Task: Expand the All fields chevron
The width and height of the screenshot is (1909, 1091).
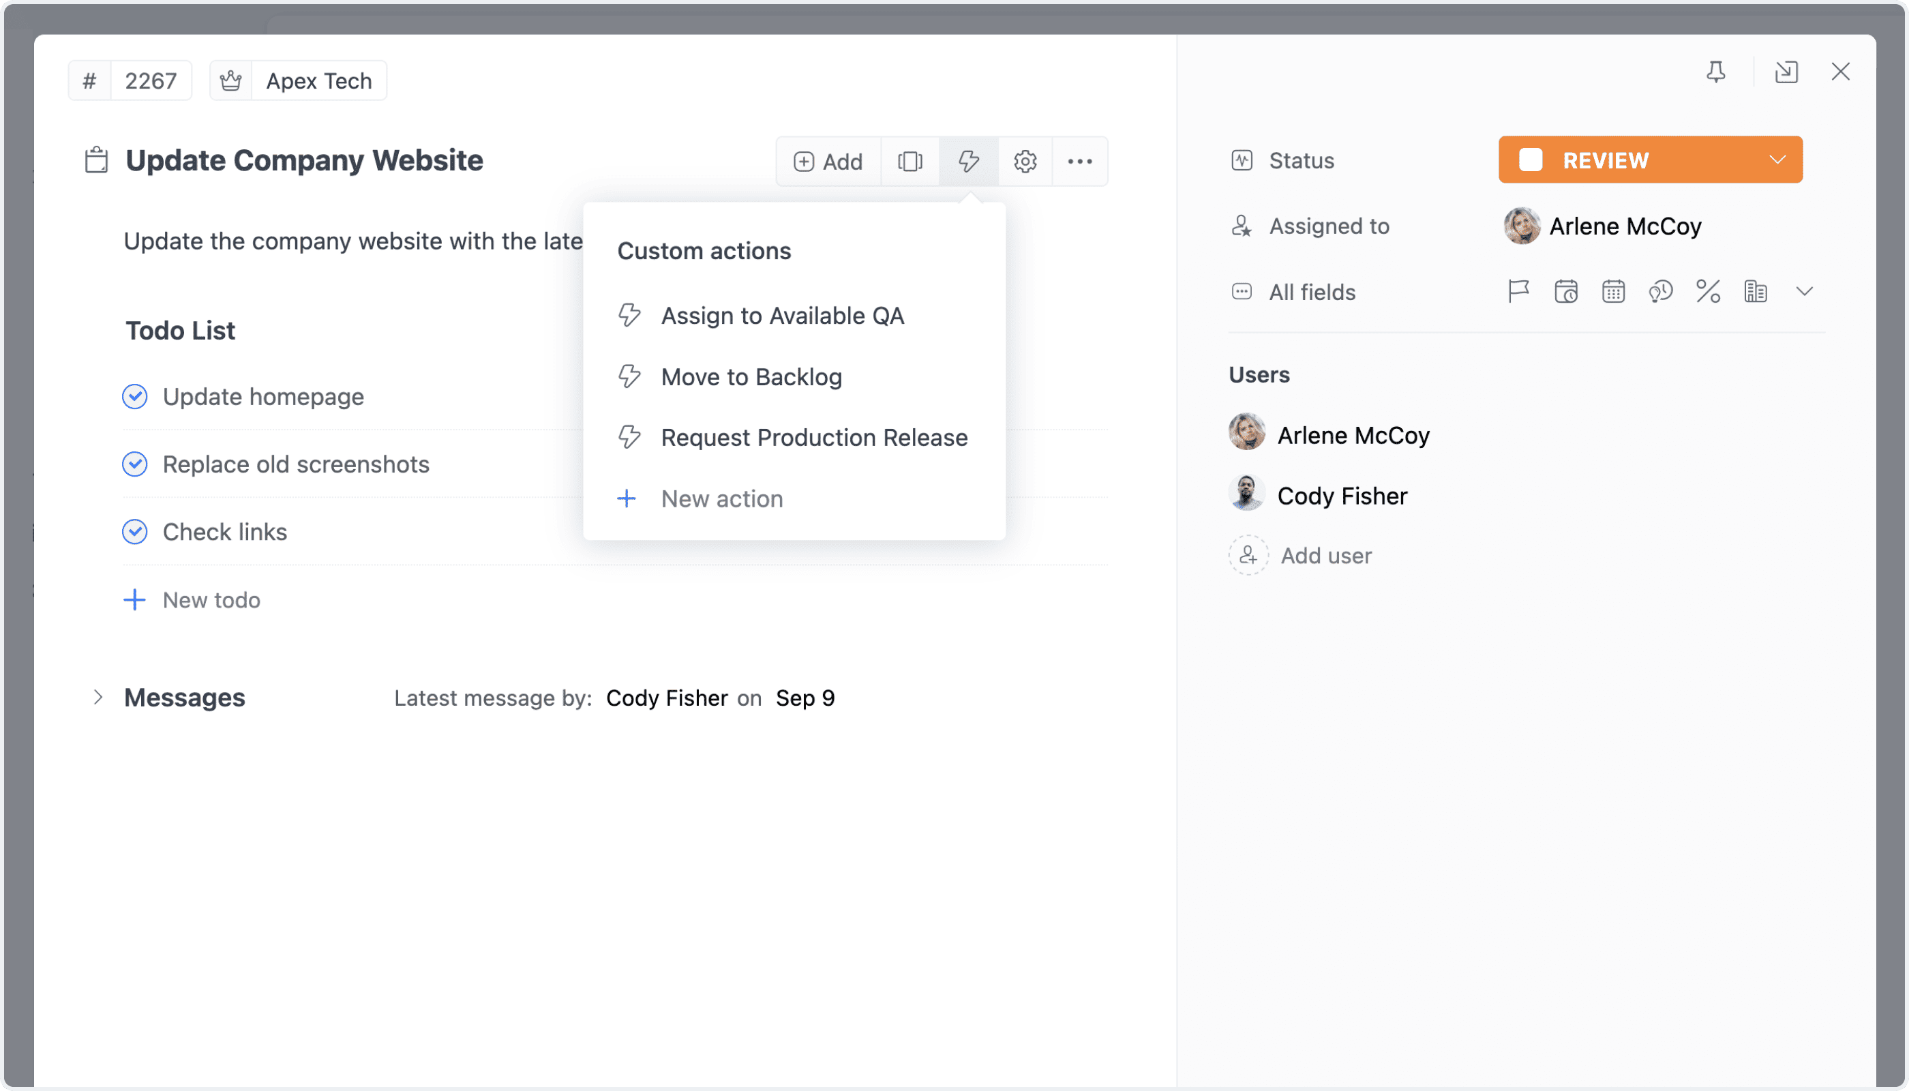Action: pos(1805,291)
